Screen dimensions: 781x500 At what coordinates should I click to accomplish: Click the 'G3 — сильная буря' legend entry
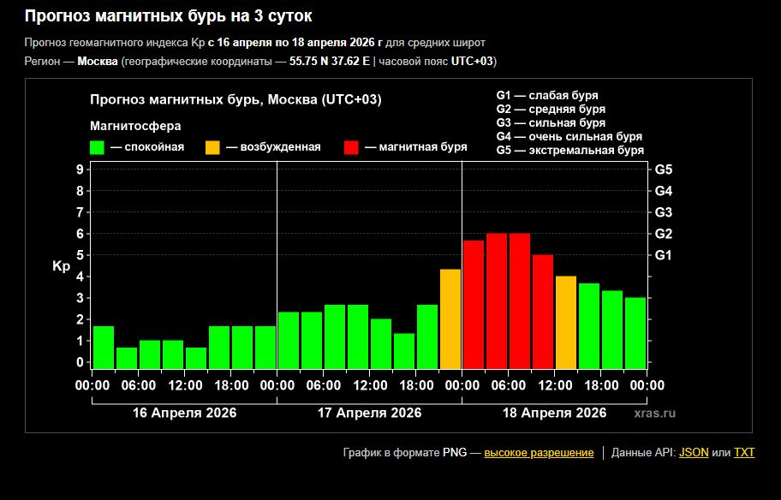pyautogui.click(x=550, y=122)
